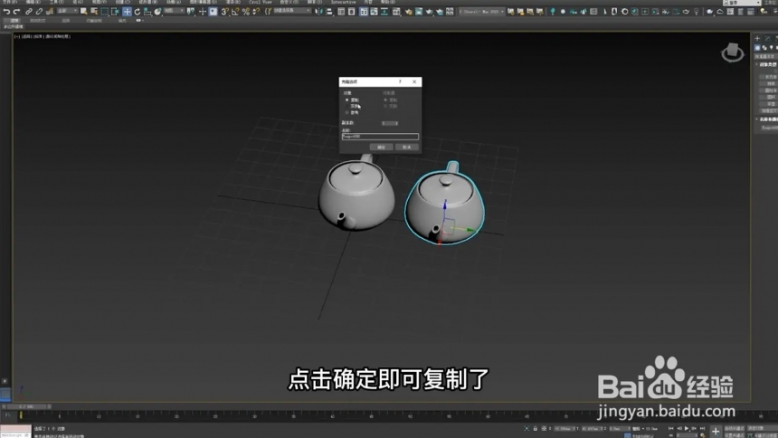The width and height of the screenshot is (778, 438).
Task: Open Edit Named Selection Sets
Action: pos(268,12)
